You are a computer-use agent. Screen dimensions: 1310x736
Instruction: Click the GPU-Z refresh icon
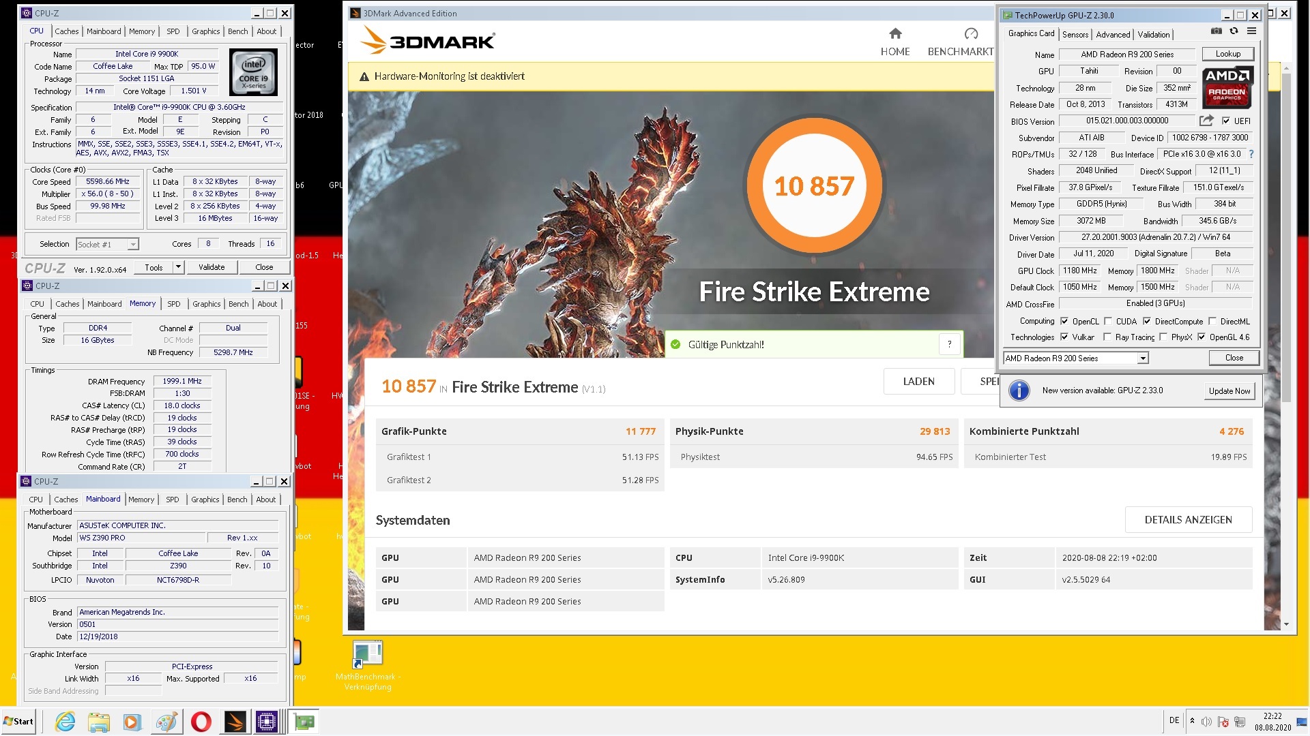pos(1234,31)
